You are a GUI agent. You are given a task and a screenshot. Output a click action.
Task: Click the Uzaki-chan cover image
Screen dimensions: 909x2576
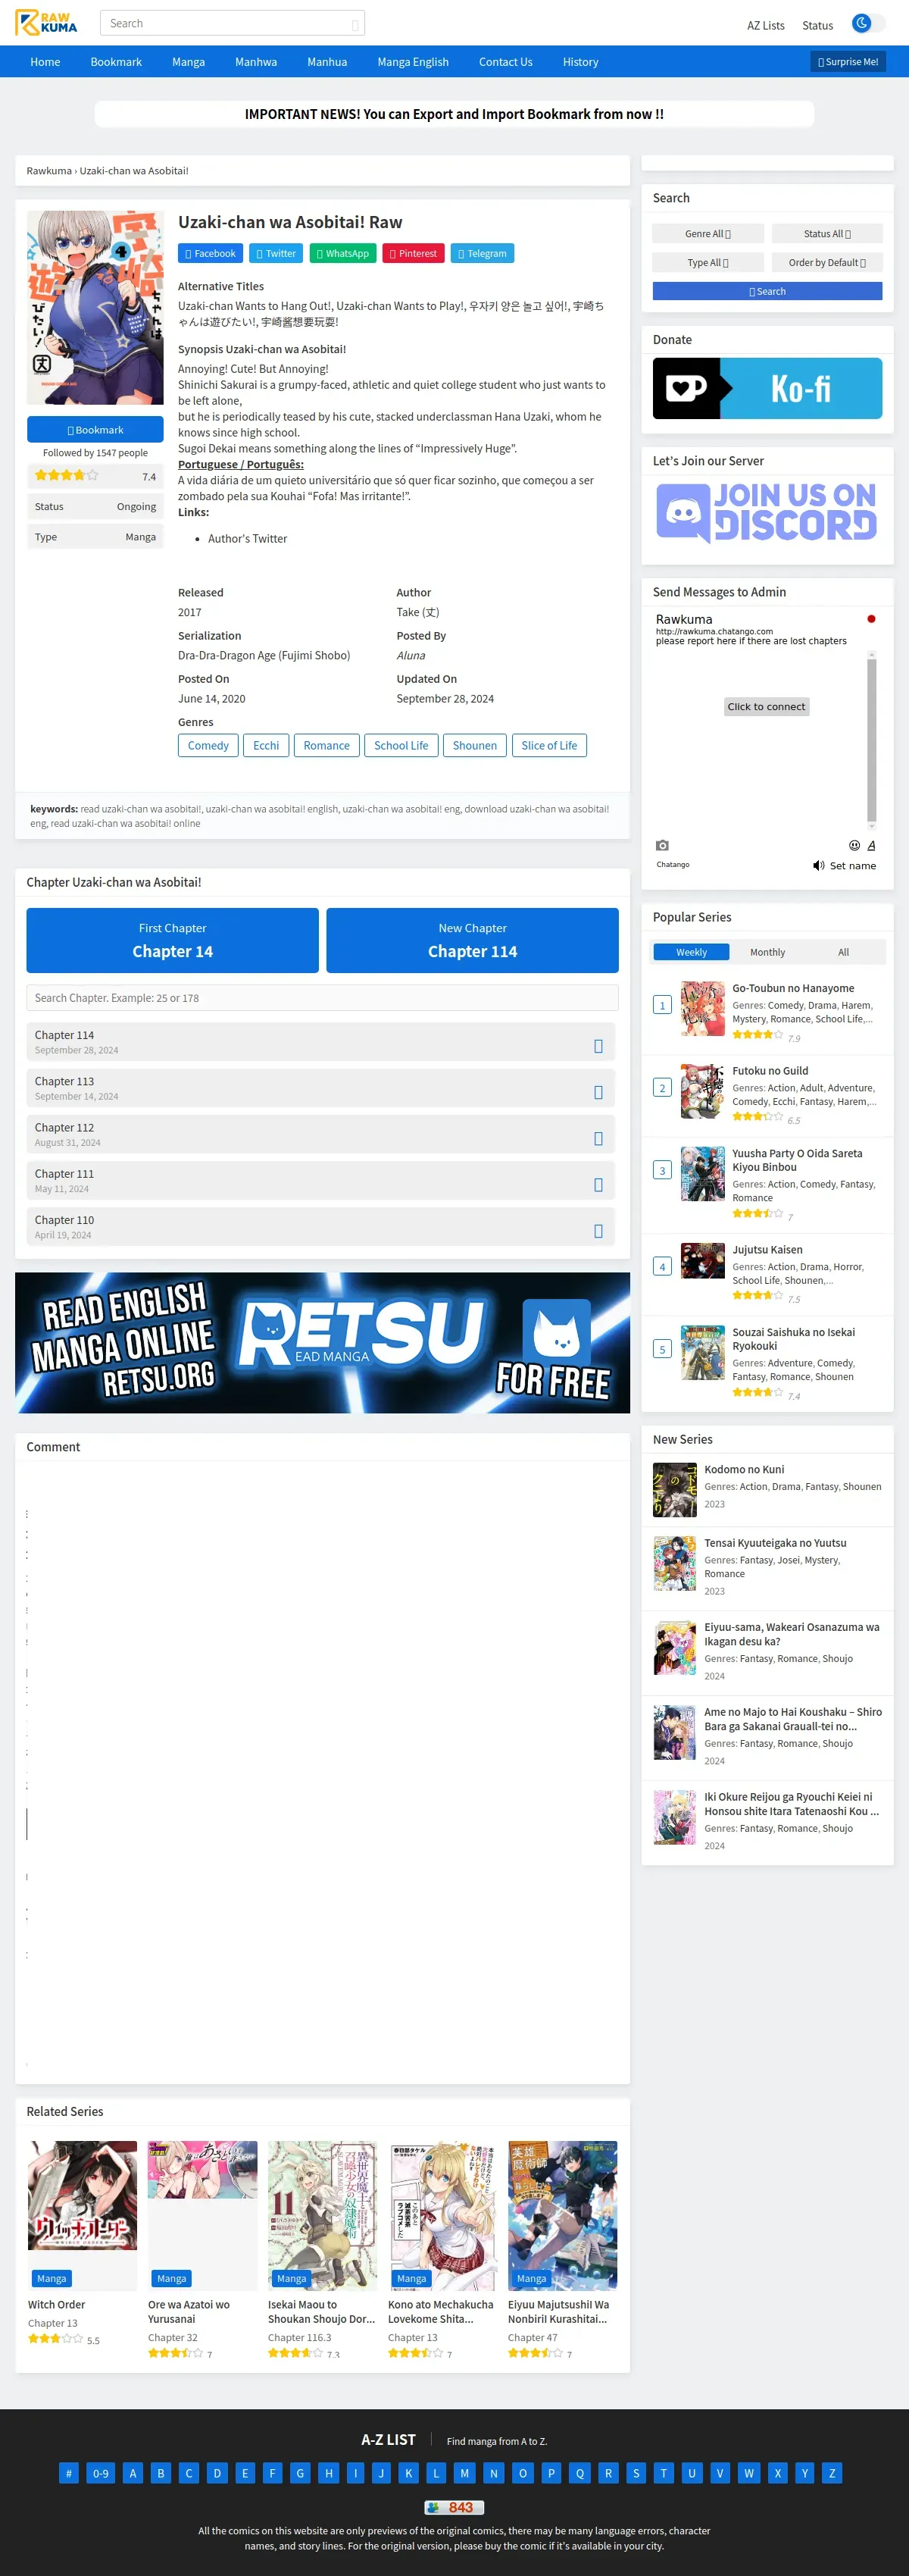point(95,308)
